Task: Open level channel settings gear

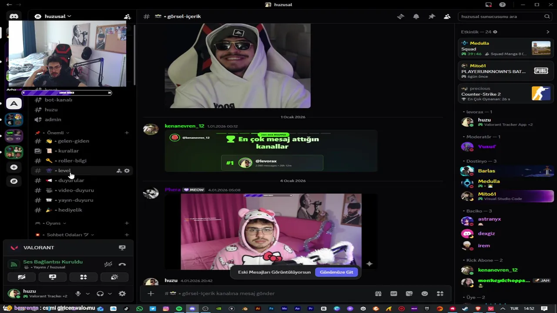Action: [127, 171]
